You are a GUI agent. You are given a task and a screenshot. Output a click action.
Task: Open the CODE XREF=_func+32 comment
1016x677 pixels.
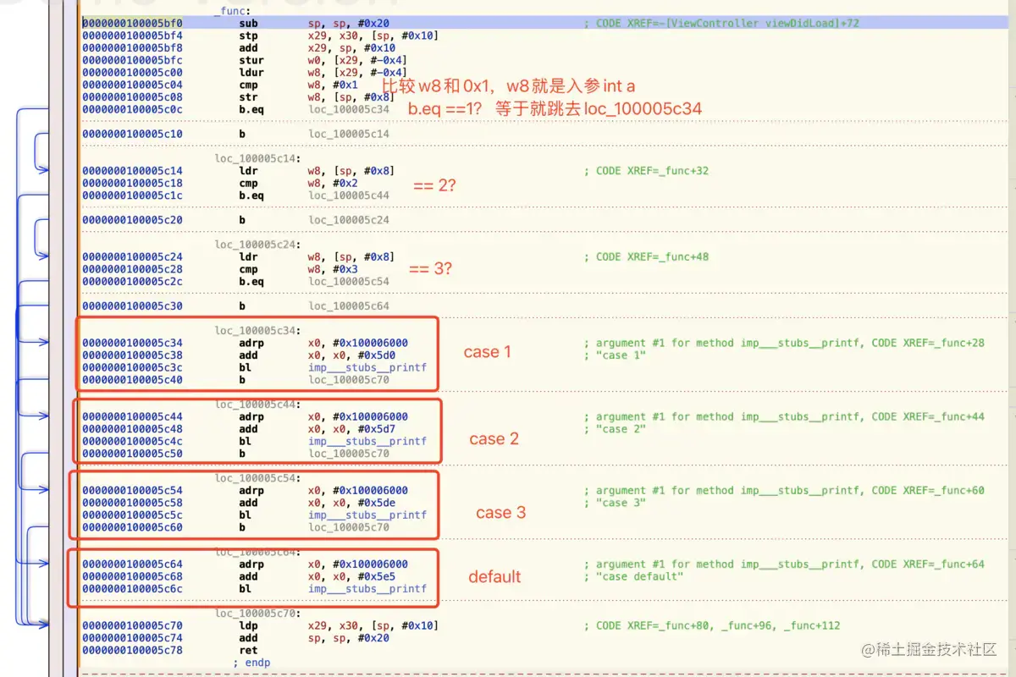click(646, 171)
